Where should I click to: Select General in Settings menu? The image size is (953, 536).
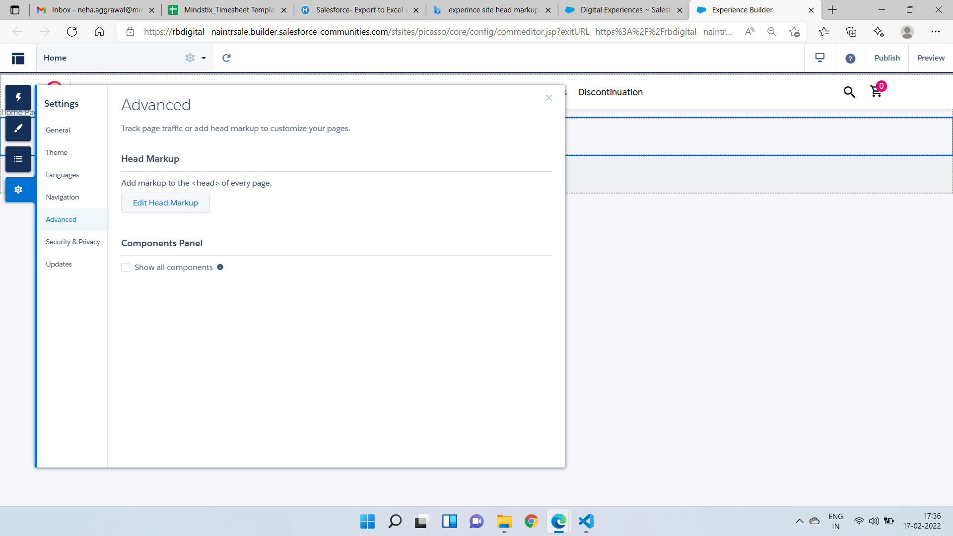coord(58,130)
